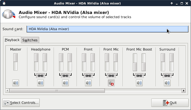Mute the Headphone channel
The width and height of the screenshot is (191, 110).
coord(41,83)
